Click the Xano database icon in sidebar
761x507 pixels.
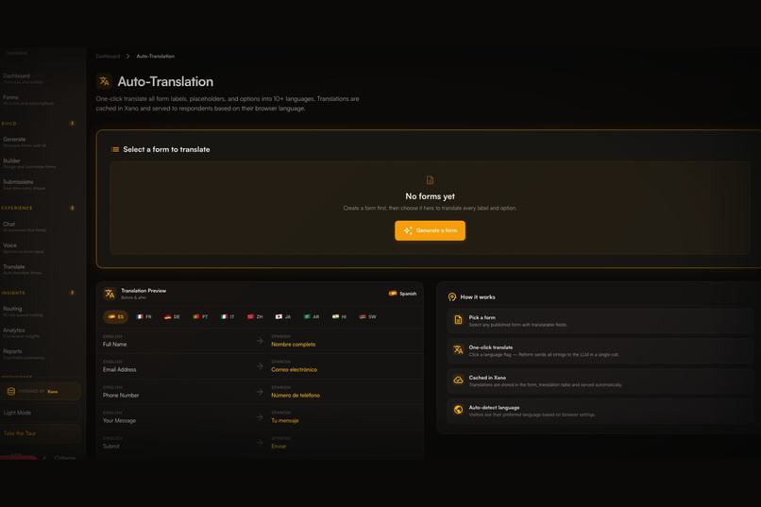(x=10, y=391)
